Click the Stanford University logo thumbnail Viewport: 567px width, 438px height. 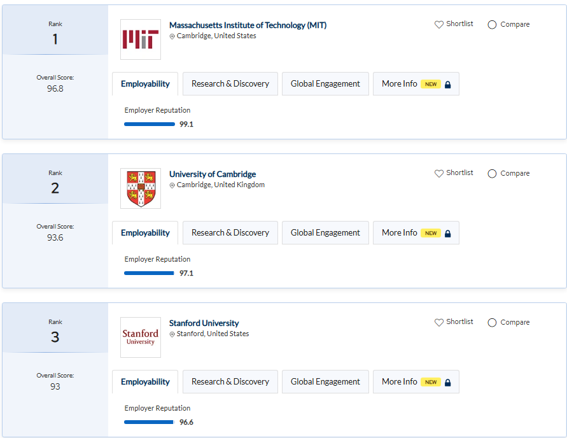click(x=141, y=337)
